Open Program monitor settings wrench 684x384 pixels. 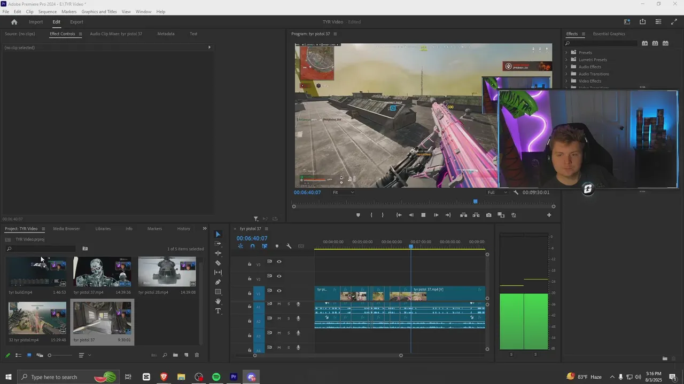[x=516, y=192]
